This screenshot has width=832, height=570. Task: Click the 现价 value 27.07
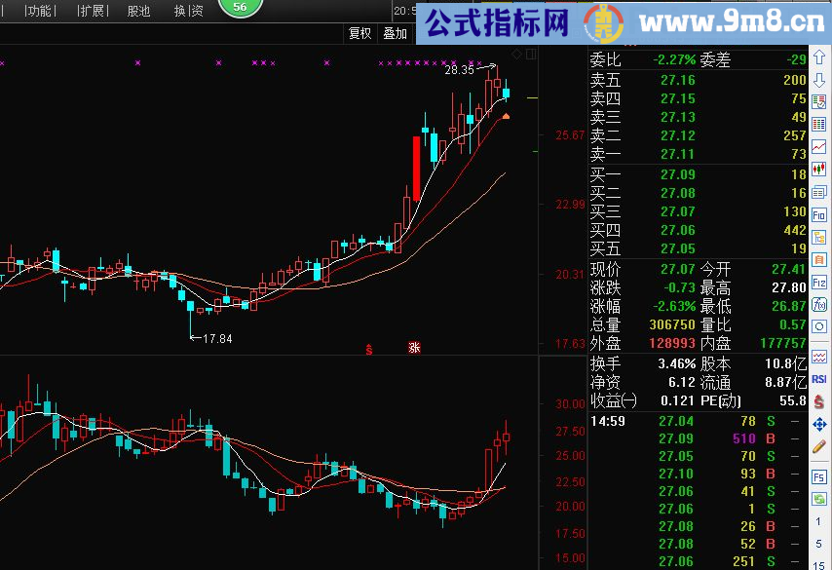point(678,269)
